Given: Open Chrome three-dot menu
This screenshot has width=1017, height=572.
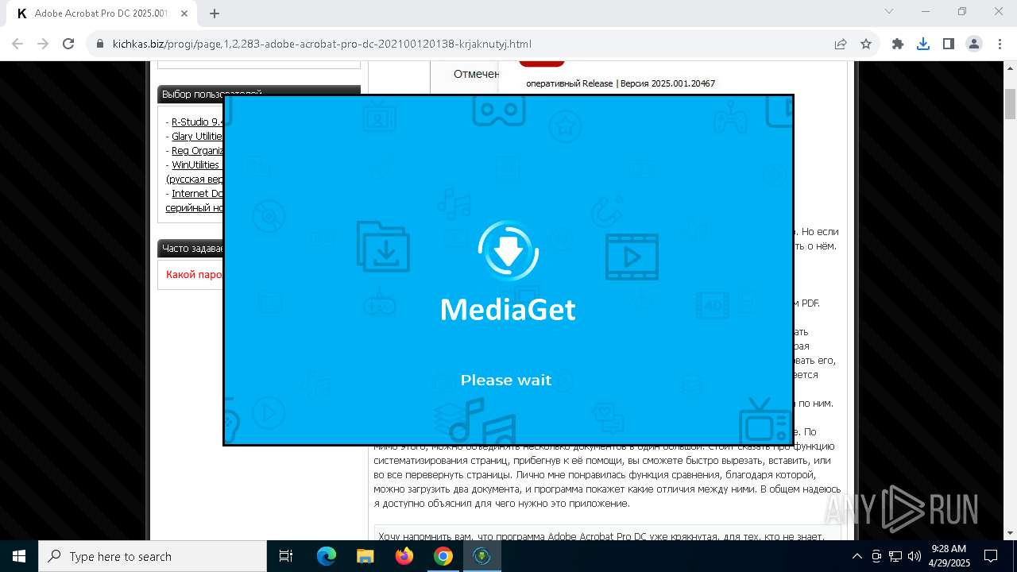Looking at the screenshot, I should pos(1000,44).
